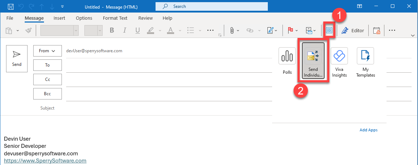Screen dimensions: 418x165
Task: Expand the From account dropdown
Action: 48,51
